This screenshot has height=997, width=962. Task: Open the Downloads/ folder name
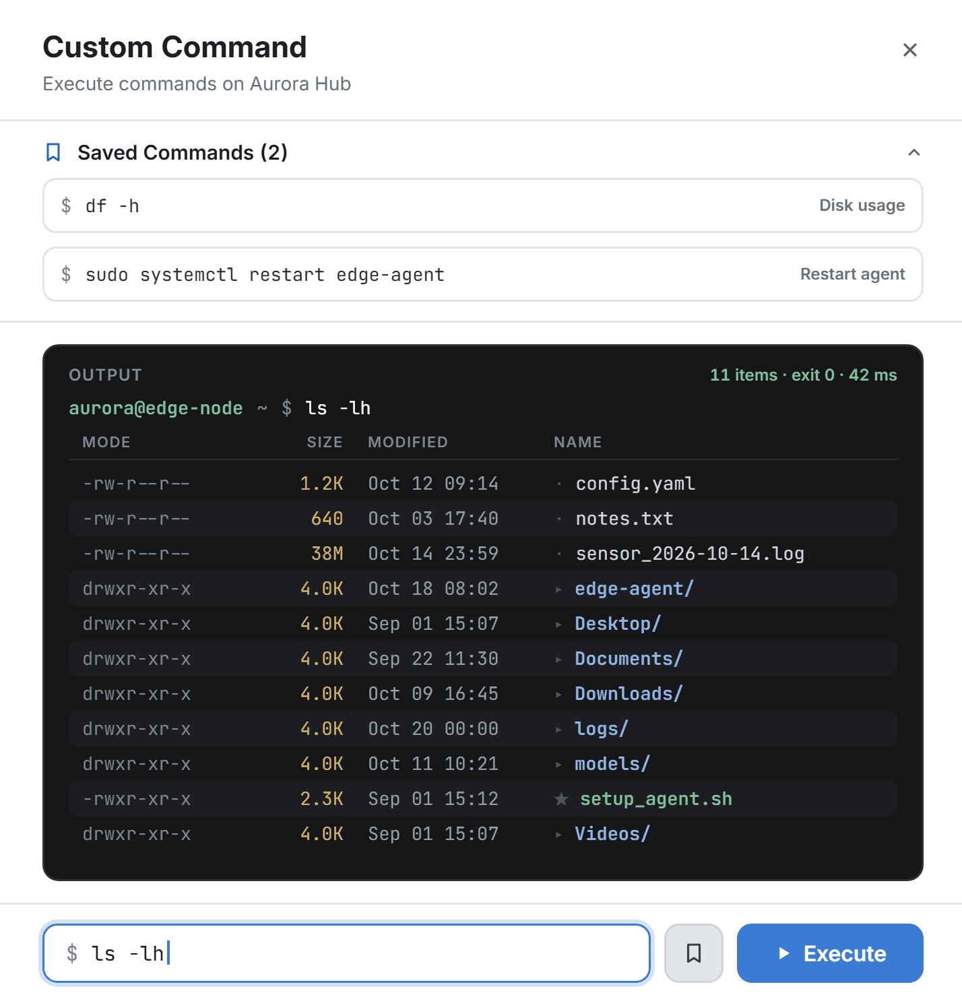pyautogui.click(x=629, y=694)
